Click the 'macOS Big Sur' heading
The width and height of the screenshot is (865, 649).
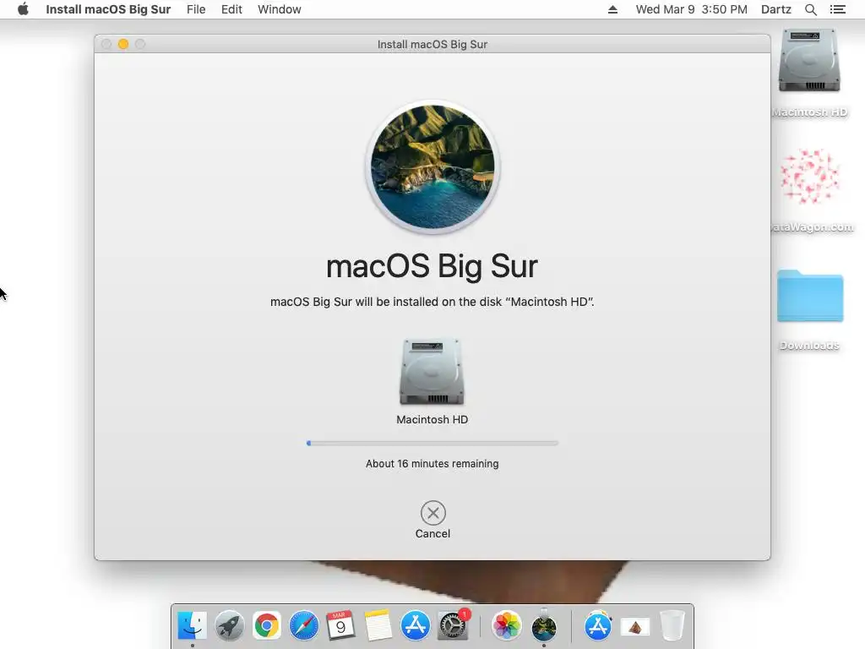pyautogui.click(x=432, y=266)
